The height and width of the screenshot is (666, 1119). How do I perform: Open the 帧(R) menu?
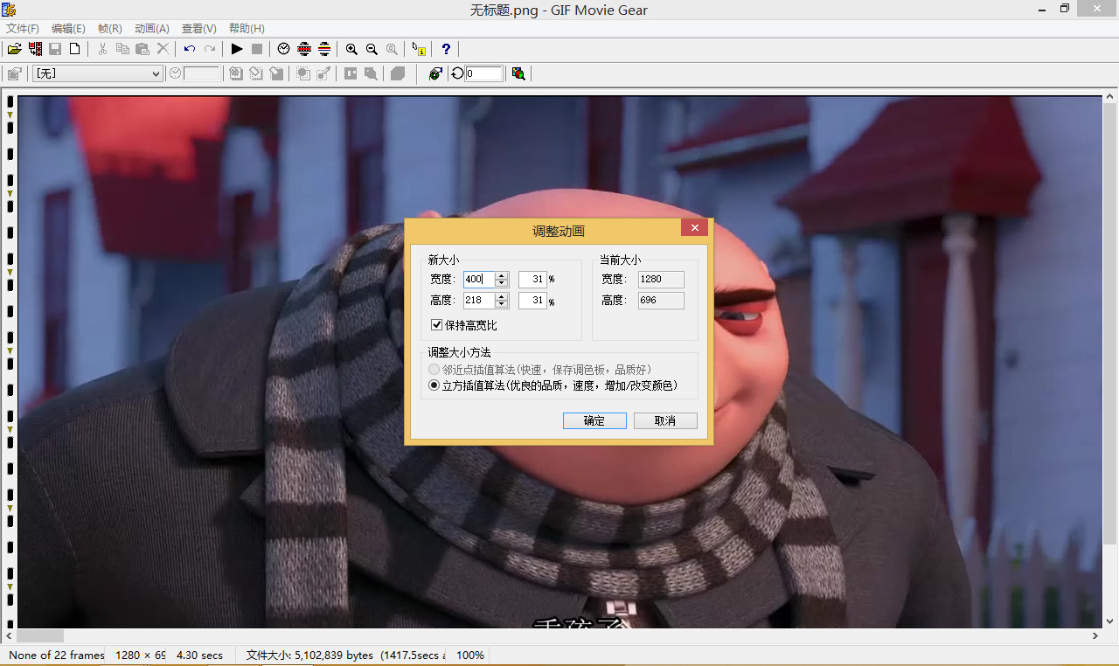[110, 29]
